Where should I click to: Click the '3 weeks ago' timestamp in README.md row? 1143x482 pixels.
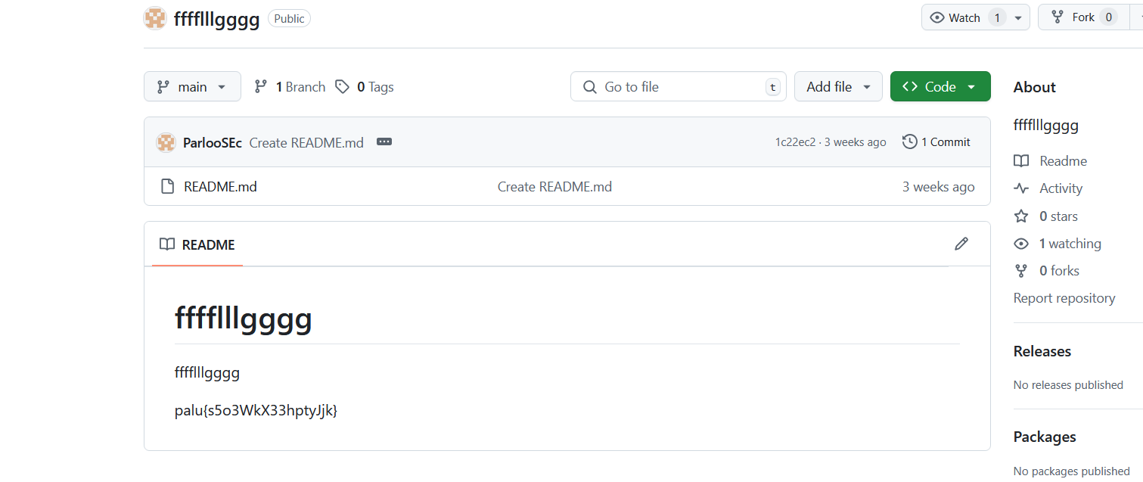pyautogui.click(x=939, y=187)
